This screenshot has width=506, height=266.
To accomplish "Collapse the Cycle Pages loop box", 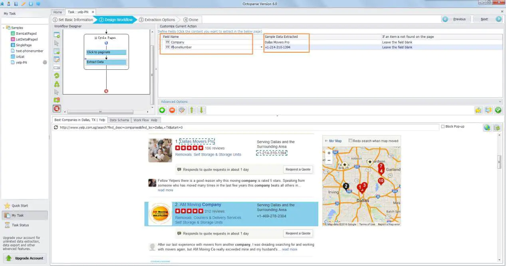I will click(x=96, y=37).
